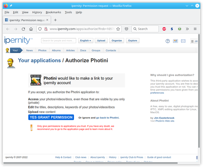Screen dimensions: 203x167
Task: Click the vertical page scrollbar
Action: click(x=199, y=90)
